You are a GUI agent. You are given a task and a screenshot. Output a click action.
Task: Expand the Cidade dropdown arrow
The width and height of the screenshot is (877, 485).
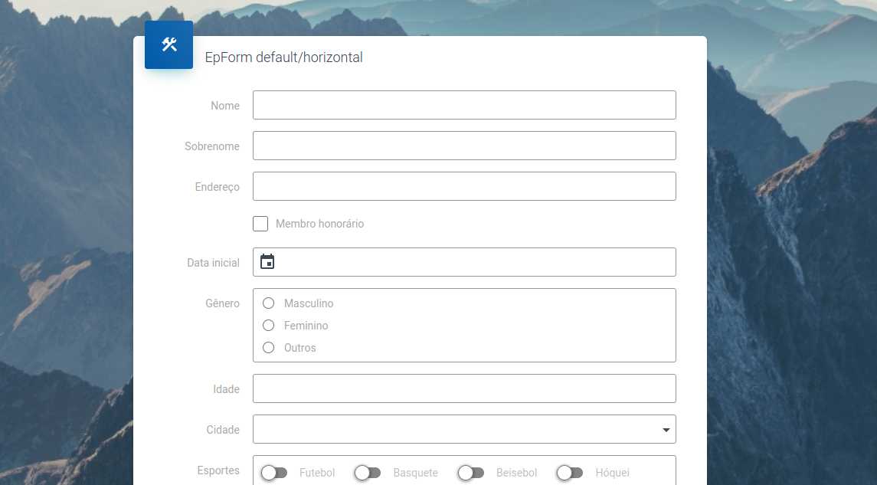(x=666, y=430)
